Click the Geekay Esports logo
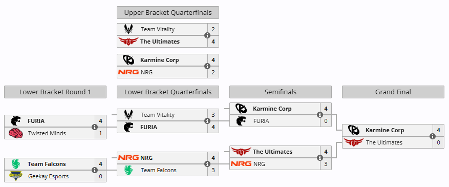The width and height of the screenshot is (449, 187). pos(15,176)
